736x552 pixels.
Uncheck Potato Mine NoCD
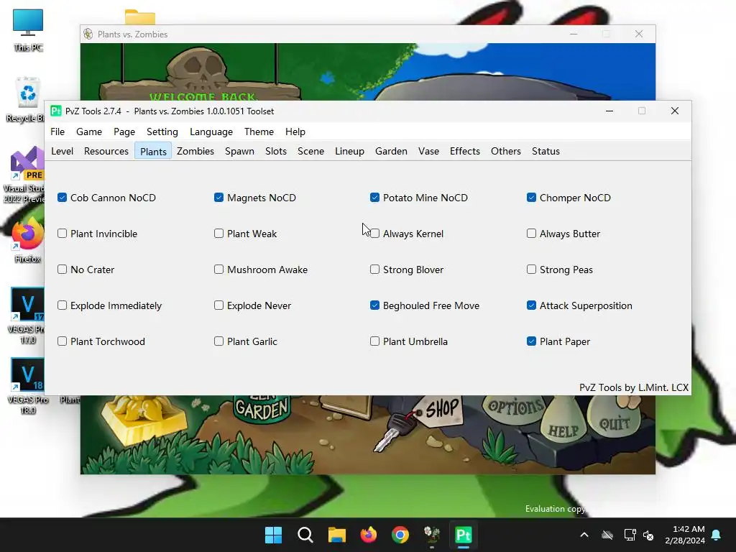tap(374, 198)
